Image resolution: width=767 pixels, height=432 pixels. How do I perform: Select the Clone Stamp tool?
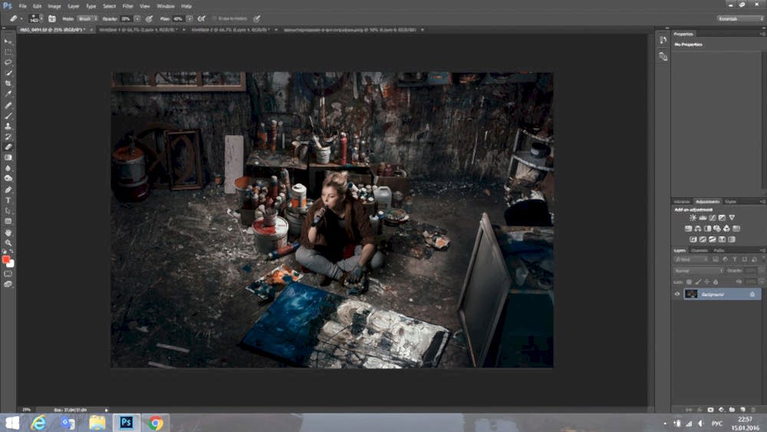click(x=8, y=126)
